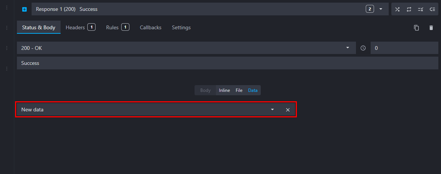Image resolution: width=441 pixels, height=174 pixels.
Task: Open the Response 1 (200) dropdown
Action: click(380, 9)
